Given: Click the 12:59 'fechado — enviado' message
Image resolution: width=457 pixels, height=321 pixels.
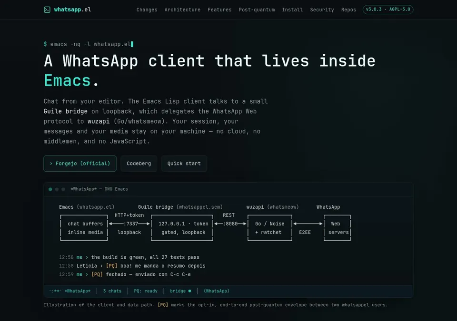Looking at the screenshot, I should pos(125,274).
